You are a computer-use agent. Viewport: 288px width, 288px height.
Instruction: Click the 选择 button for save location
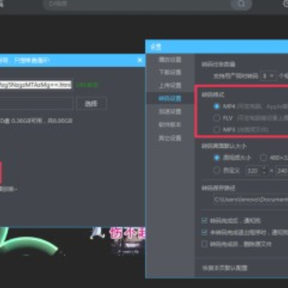pyautogui.click(x=91, y=104)
